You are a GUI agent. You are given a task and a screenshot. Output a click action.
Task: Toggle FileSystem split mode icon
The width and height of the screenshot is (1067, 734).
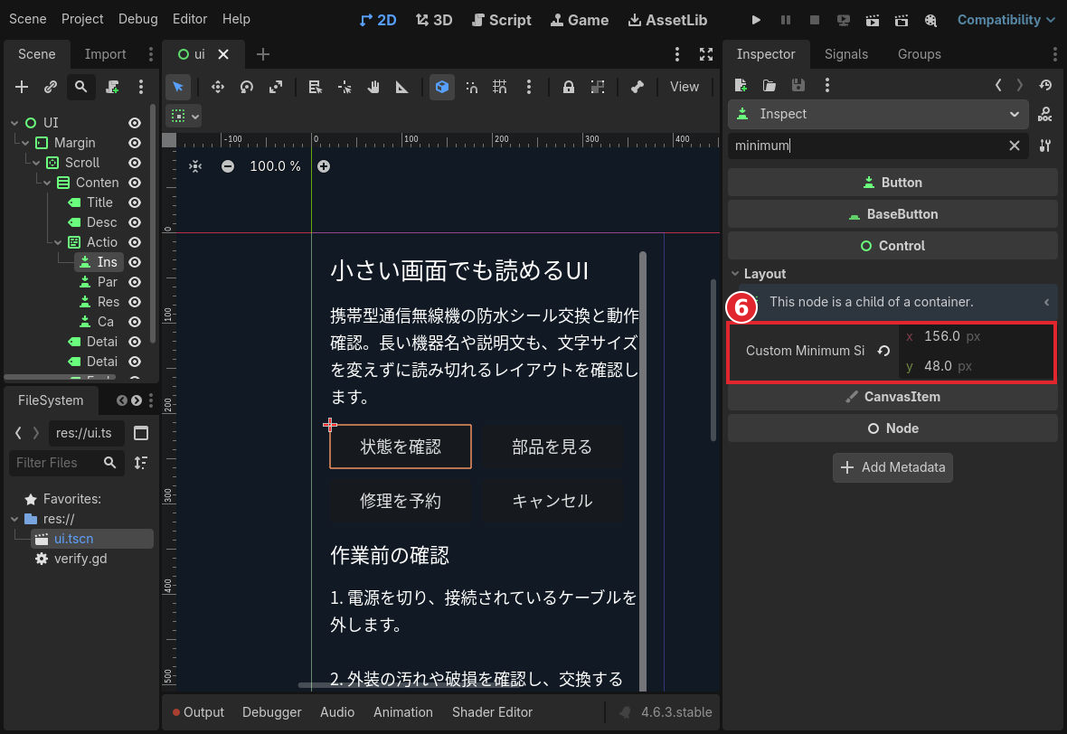[141, 433]
